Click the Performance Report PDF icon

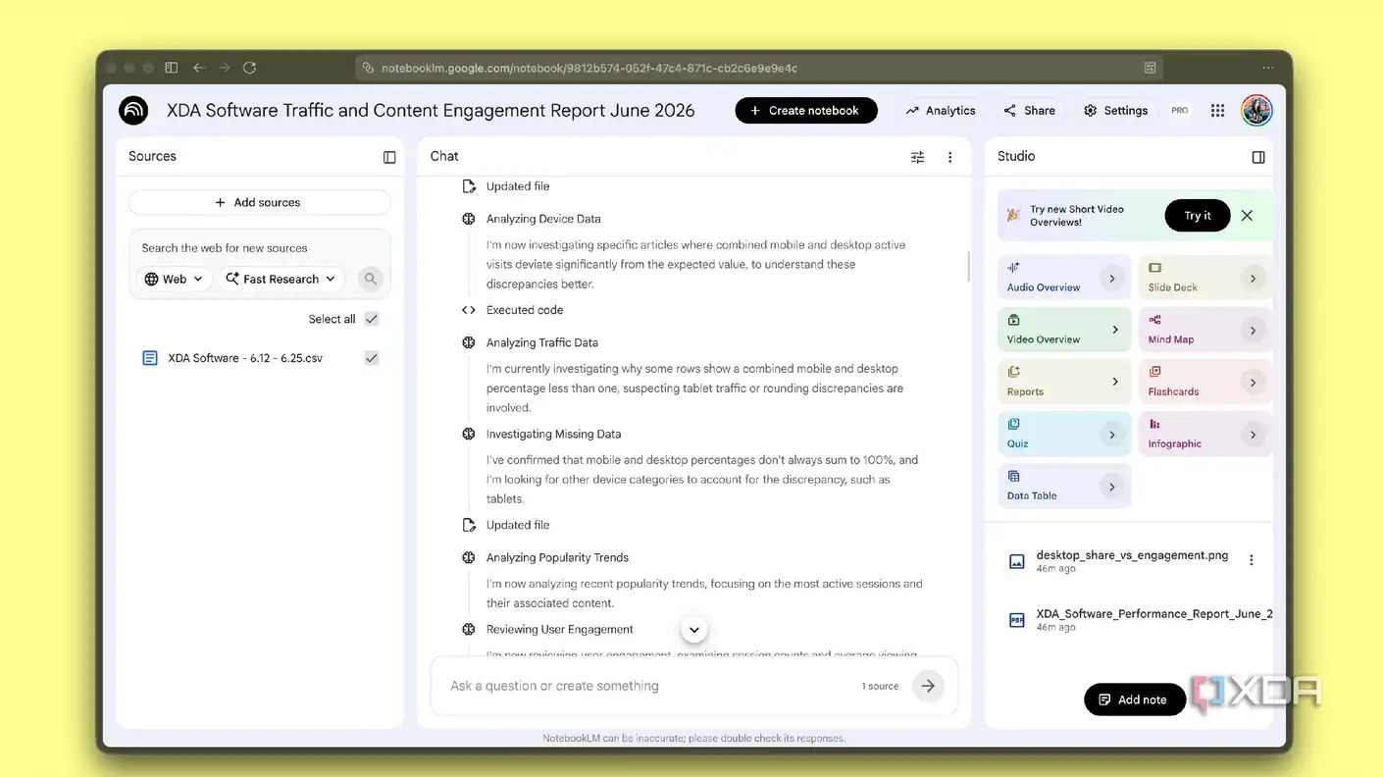coord(1017,620)
